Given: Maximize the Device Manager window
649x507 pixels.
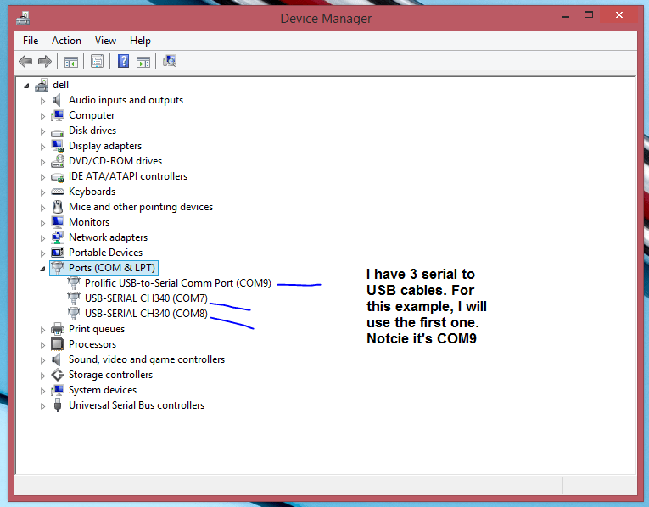Looking at the screenshot, I should pos(589,15).
